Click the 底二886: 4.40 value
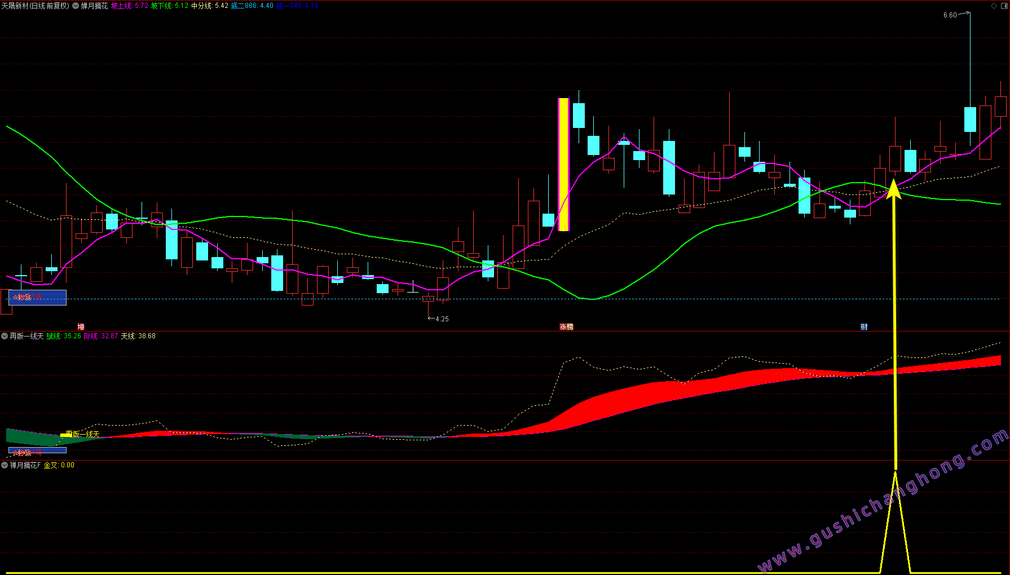 [252, 6]
